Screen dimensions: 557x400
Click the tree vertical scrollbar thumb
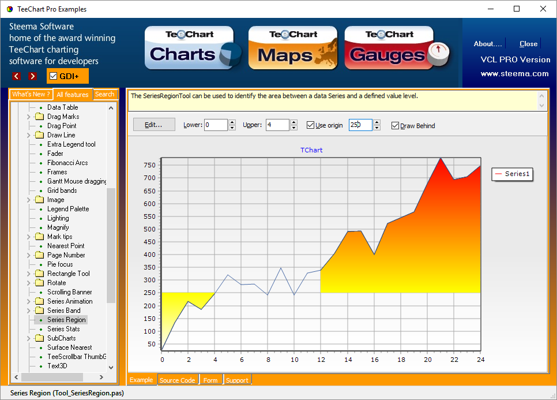coord(111,245)
